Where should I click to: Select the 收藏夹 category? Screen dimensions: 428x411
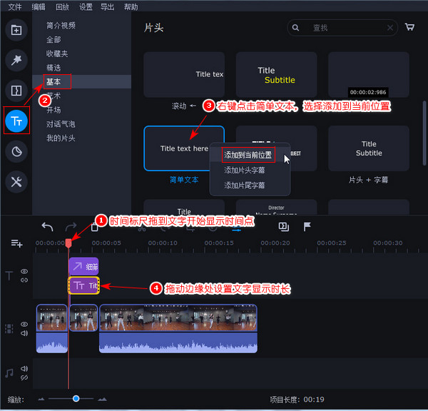click(57, 54)
